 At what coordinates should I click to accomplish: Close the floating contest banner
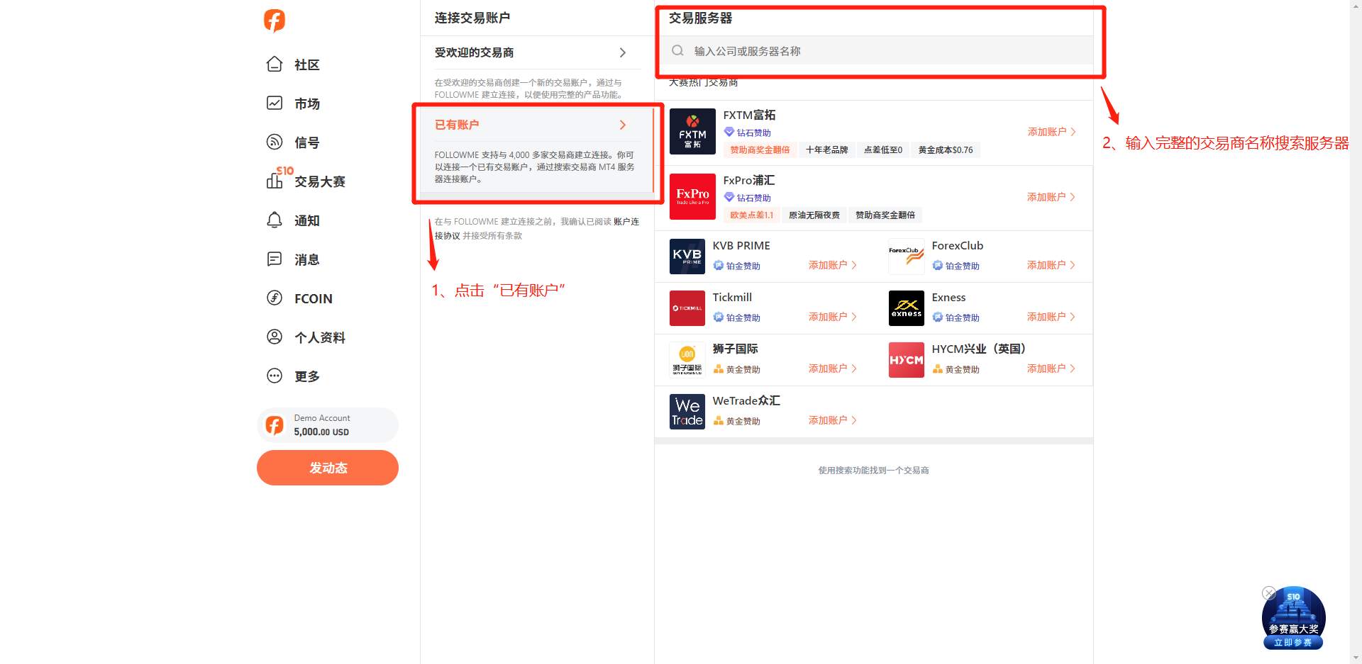click(x=1269, y=593)
